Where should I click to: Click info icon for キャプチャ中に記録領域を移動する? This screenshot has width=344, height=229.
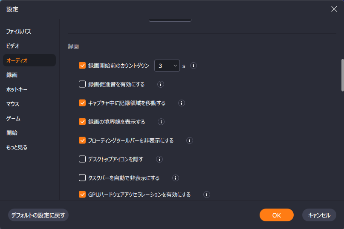(182, 103)
